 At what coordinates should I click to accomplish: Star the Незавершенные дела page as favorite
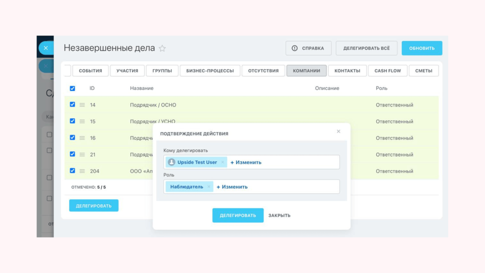(x=162, y=48)
